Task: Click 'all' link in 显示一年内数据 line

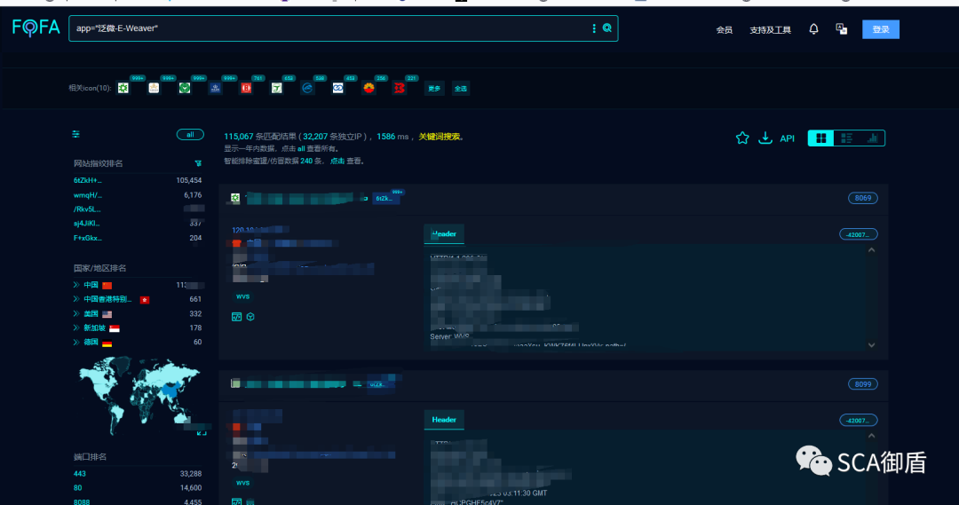Action: [301, 148]
